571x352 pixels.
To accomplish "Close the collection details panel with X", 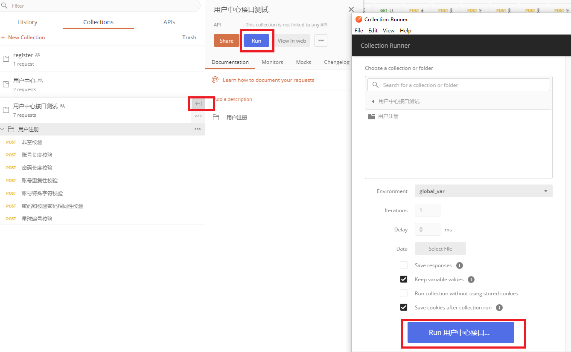I will 351,9.
